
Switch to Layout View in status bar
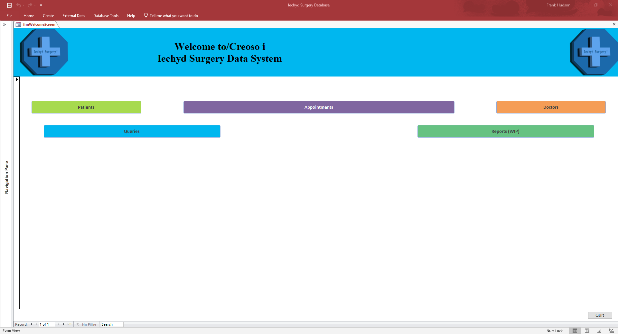599,331
